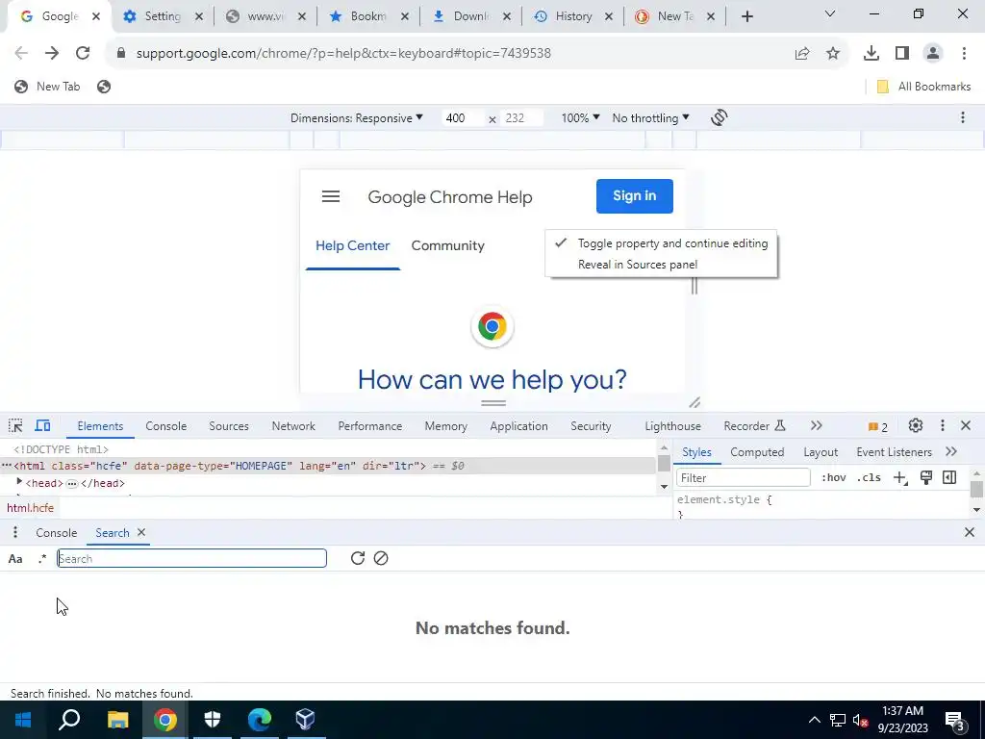Switch to the Sources panel tab

(x=229, y=426)
